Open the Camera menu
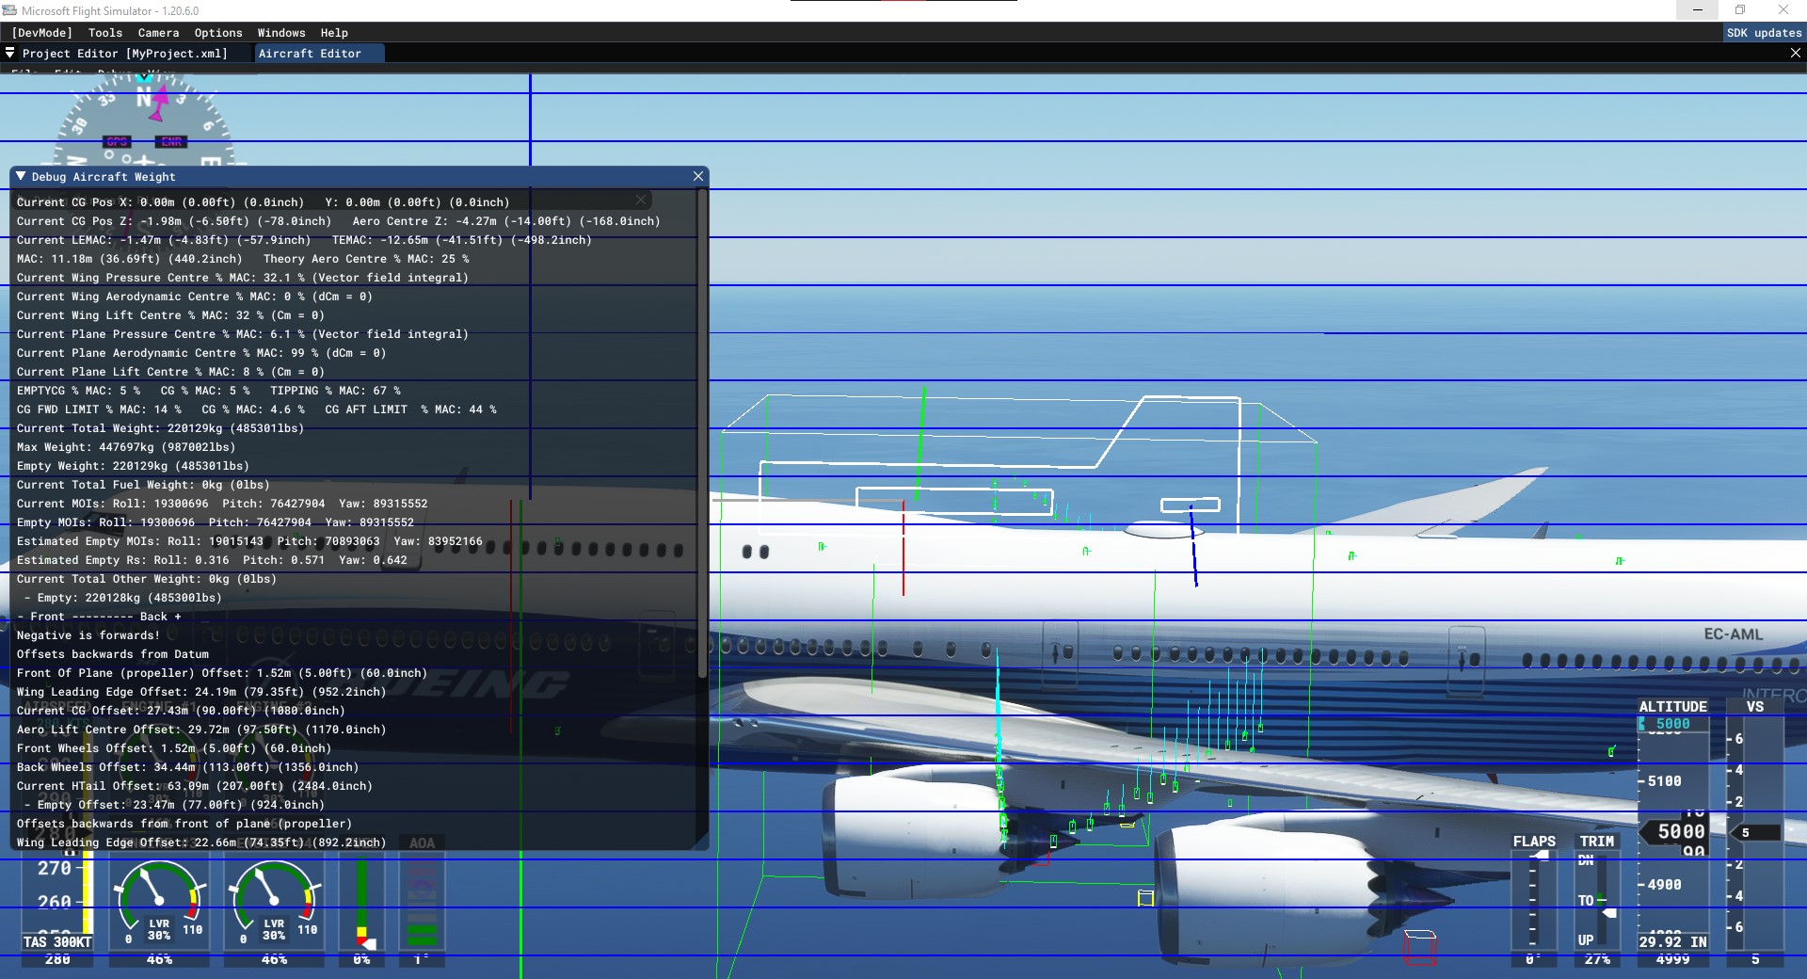Viewport: 1807px width, 979px height. point(158,33)
